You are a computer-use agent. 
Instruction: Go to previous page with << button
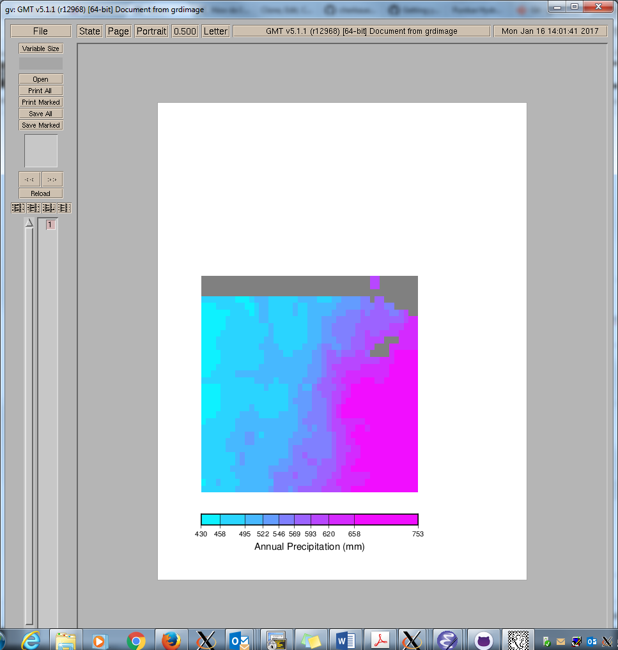coord(29,179)
